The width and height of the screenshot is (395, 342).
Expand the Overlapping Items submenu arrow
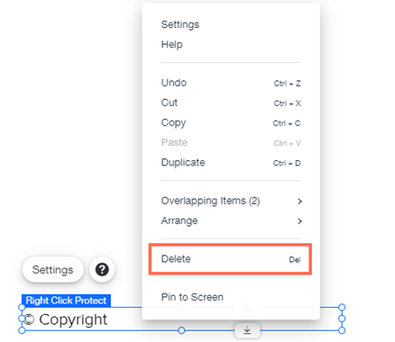point(299,202)
